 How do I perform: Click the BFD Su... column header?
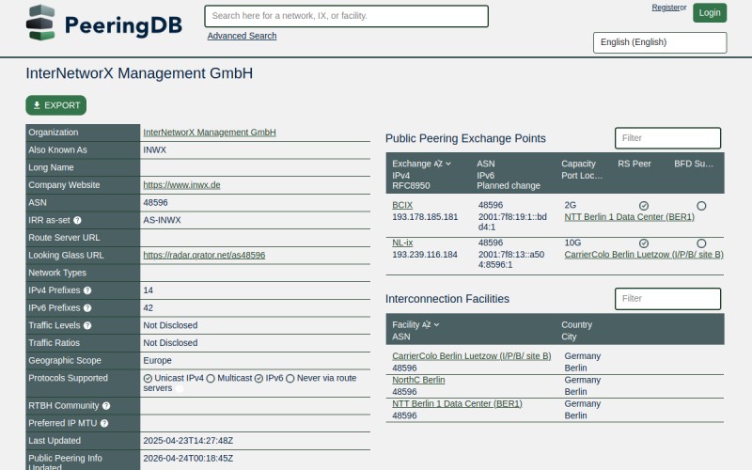click(694, 164)
